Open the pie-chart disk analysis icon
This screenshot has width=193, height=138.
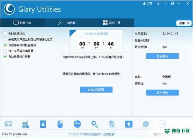tap(77, 124)
